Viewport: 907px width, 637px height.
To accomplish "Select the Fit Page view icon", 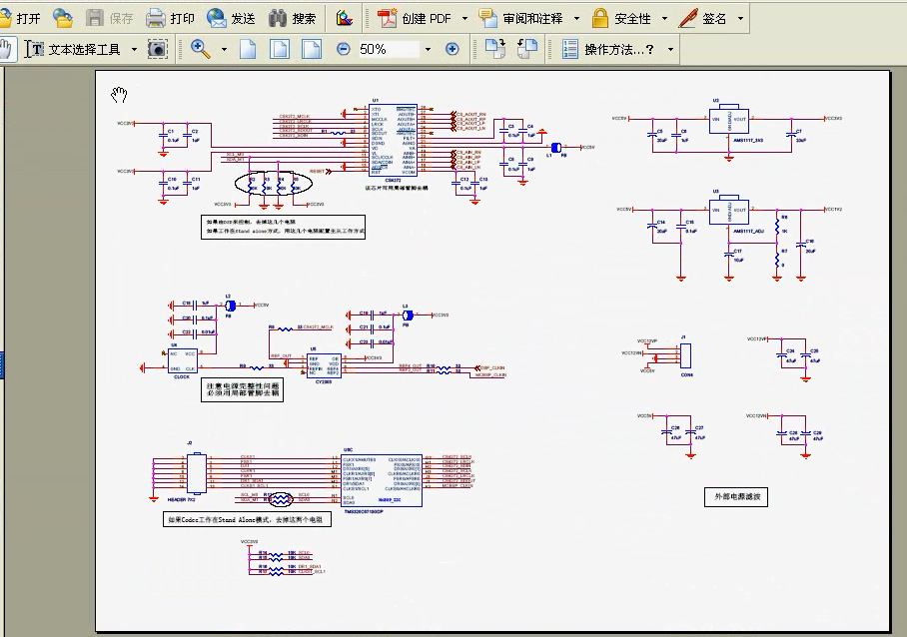I will click(280, 49).
